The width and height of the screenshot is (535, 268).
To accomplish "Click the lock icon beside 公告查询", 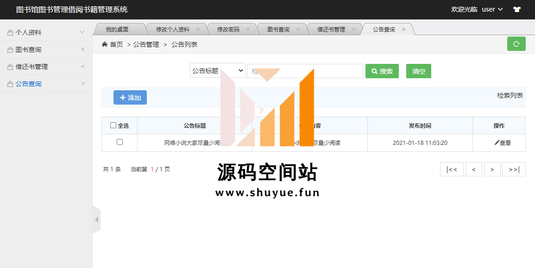I will pyautogui.click(x=10, y=84).
